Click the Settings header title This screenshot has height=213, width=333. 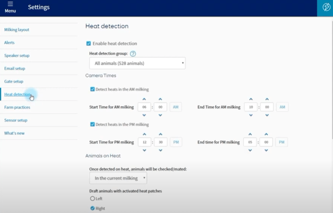pos(39,7)
